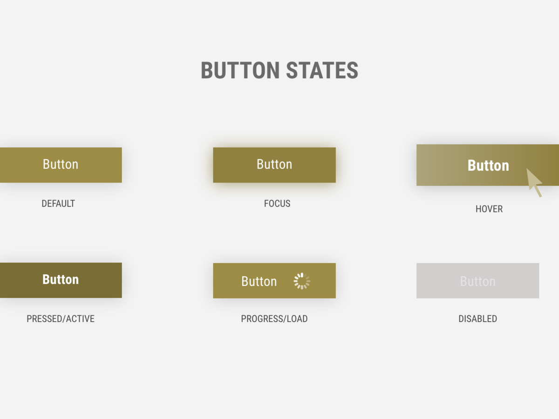Image resolution: width=559 pixels, height=419 pixels.
Task: Click the word BUTTON in the heading
Action: tap(239, 71)
